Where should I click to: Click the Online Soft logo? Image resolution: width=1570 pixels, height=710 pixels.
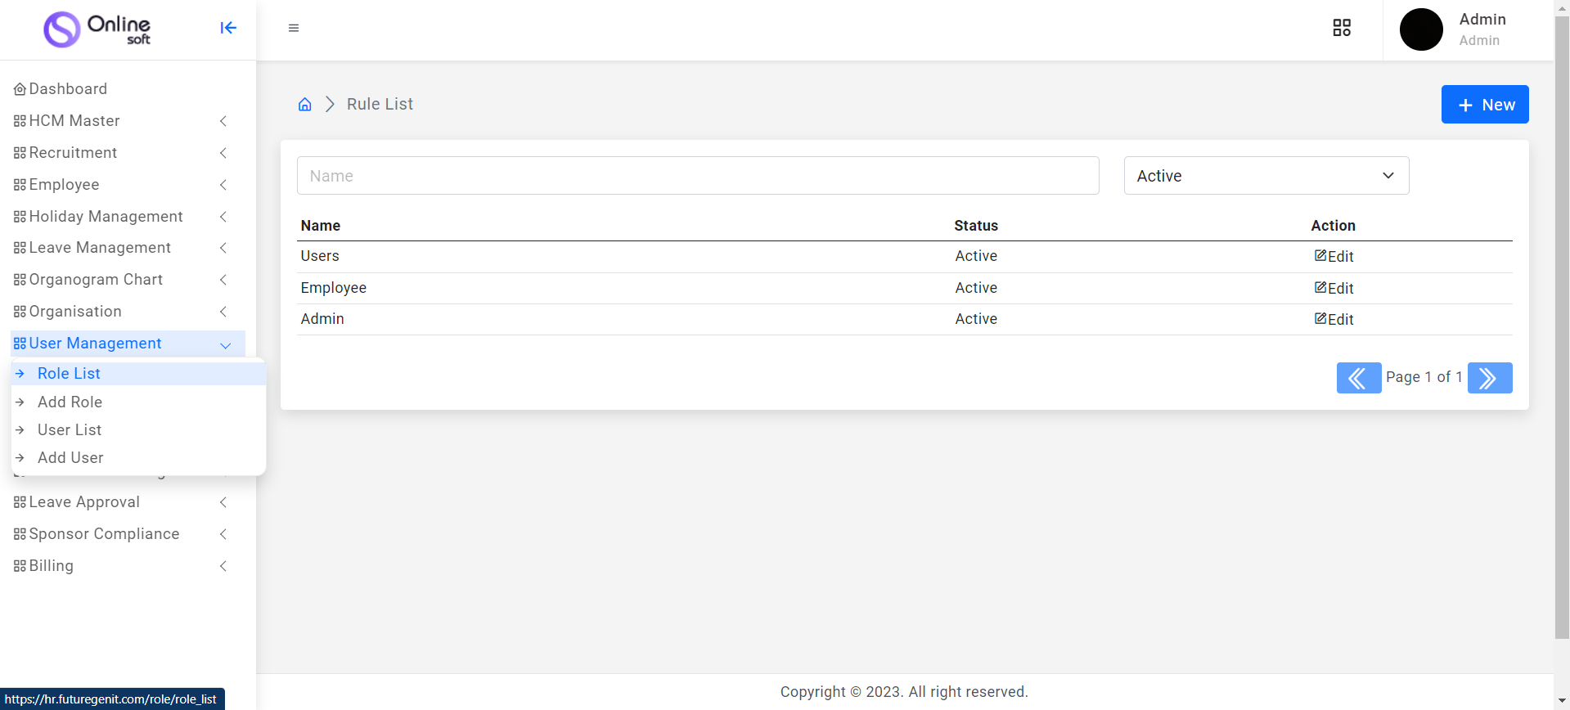pyautogui.click(x=97, y=29)
